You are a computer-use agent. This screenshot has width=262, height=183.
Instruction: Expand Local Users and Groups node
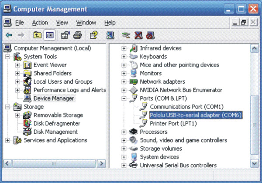pos(17,81)
